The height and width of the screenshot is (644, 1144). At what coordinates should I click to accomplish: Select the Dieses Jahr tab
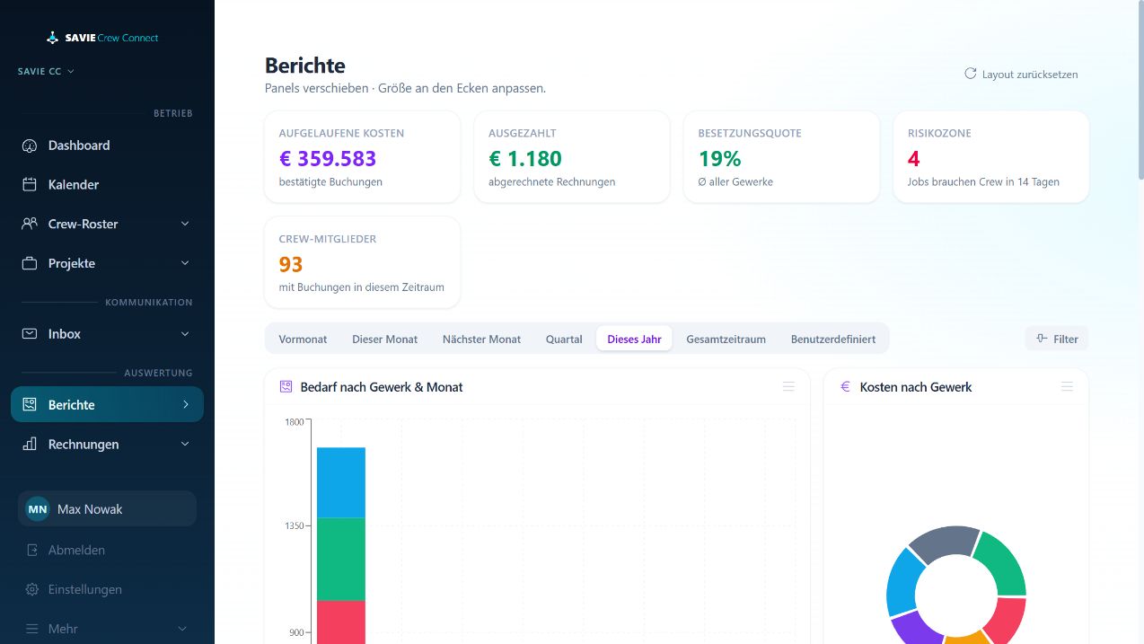tap(634, 339)
